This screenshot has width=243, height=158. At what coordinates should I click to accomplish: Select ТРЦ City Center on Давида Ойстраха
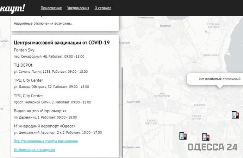pyautogui.click(x=29, y=80)
